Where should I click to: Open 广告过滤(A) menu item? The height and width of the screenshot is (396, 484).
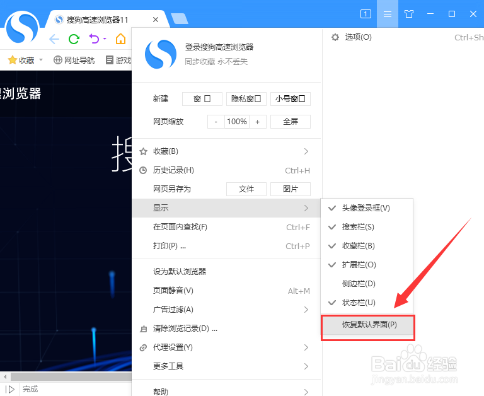point(226,310)
